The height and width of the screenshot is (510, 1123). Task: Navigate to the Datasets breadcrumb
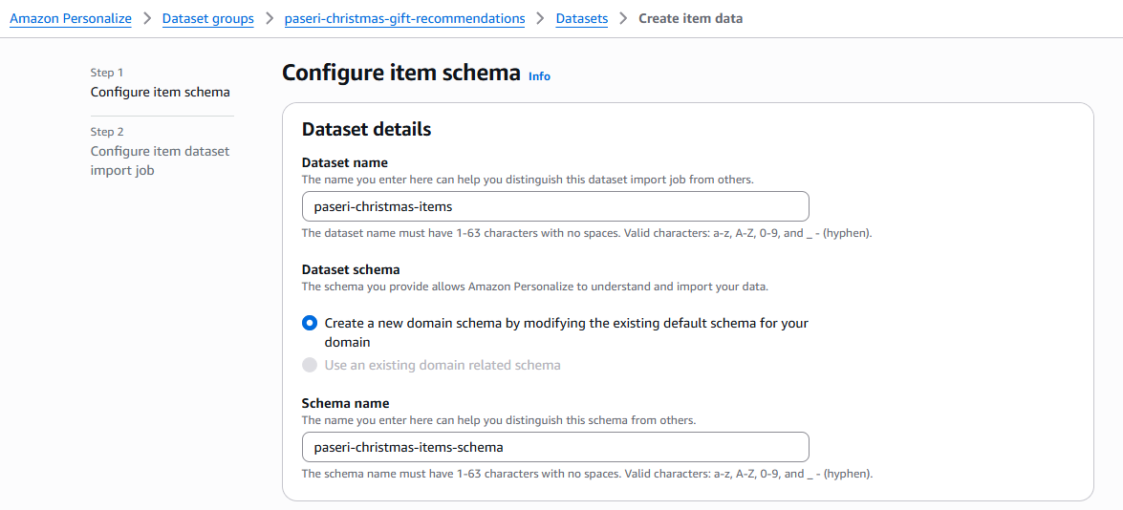[581, 18]
